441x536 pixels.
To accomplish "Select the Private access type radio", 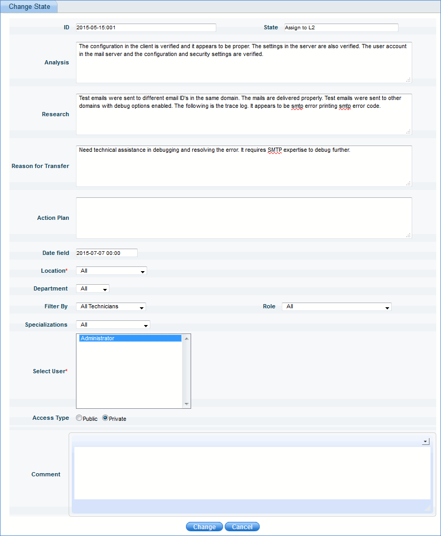I will [x=105, y=418].
